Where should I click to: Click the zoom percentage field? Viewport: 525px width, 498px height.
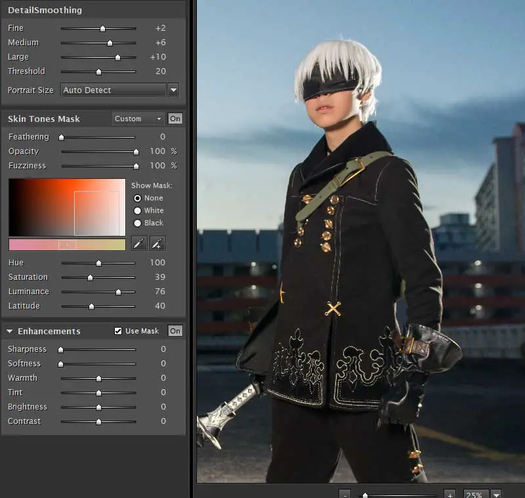[x=476, y=494]
